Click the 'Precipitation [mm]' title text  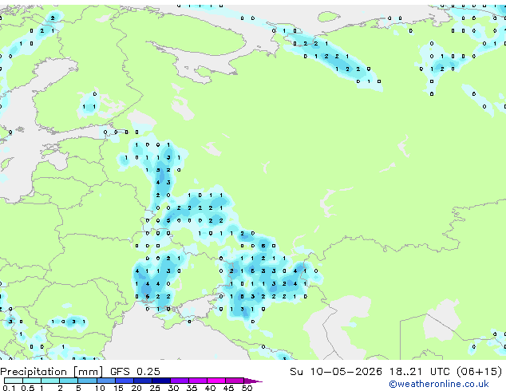[x=52, y=372]
